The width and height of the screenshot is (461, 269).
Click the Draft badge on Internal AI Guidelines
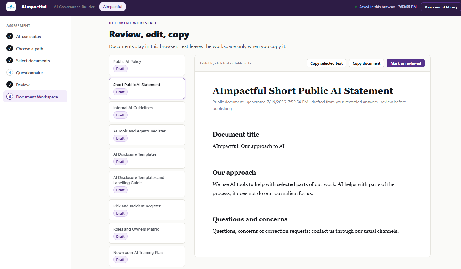pyautogui.click(x=120, y=115)
